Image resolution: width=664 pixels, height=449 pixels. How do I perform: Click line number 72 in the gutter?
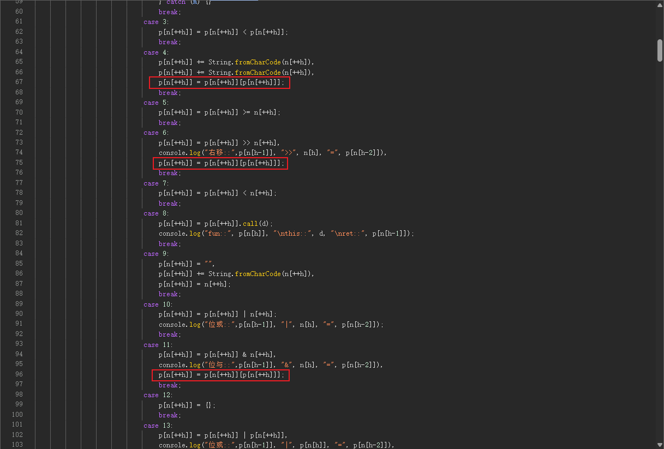[x=19, y=133]
